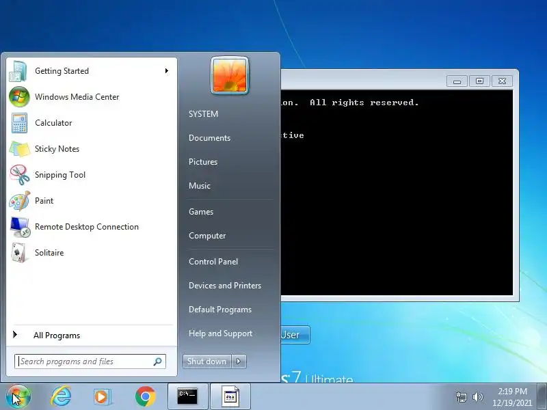
Task: Launch the Snipping Tool scissors icon
Action: pos(20,175)
